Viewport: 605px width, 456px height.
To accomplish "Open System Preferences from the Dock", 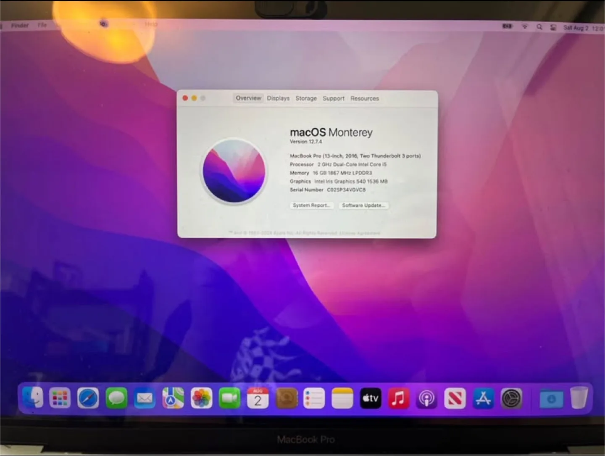I will pyautogui.click(x=510, y=398).
